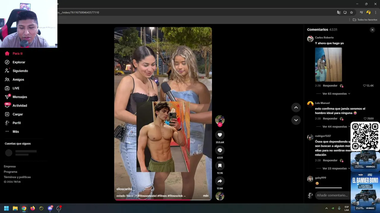Image resolution: width=380 pixels, height=213 pixels.
Task: Click the comment bubble icon on the video
Action: tap(220, 150)
